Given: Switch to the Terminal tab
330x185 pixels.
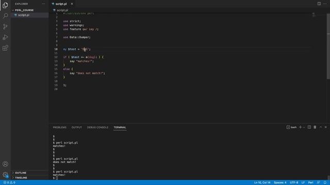Looking at the screenshot, I should pos(120,127).
